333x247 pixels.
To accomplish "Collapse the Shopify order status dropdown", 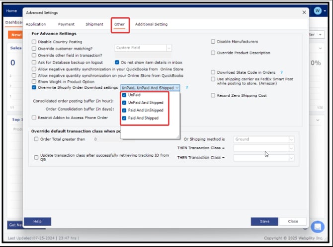I will 177,88.
